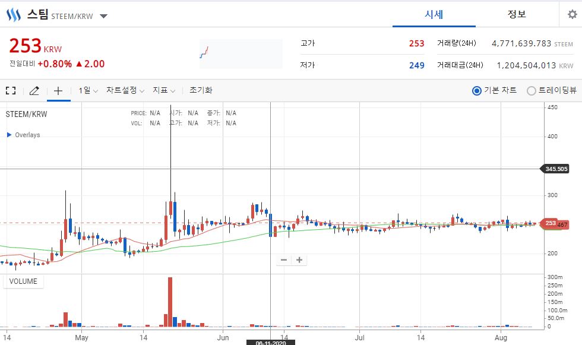Zoom out the chart with minus button
Viewport: 582px width, 345px height.
tap(284, 260)
